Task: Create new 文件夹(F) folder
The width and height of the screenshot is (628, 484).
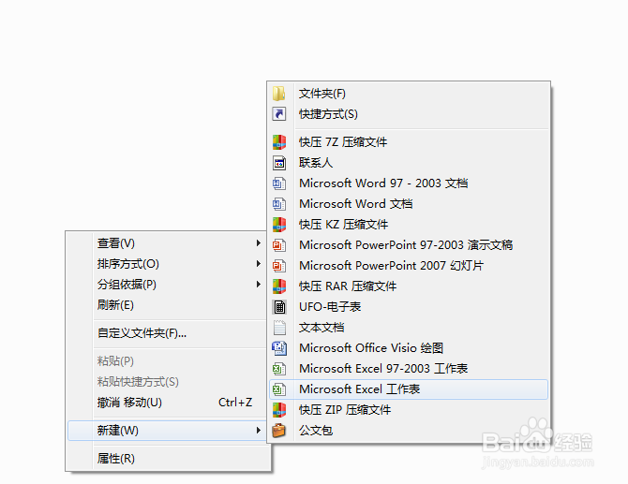Action: 322,94
